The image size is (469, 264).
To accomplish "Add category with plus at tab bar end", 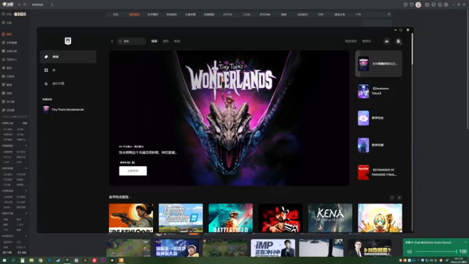I will pyautogui.click(x=389, y=14).
